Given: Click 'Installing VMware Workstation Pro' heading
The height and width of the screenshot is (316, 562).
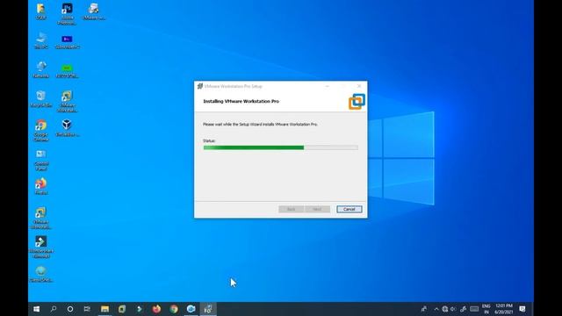Looking at the screenshot, I should 241,102.
